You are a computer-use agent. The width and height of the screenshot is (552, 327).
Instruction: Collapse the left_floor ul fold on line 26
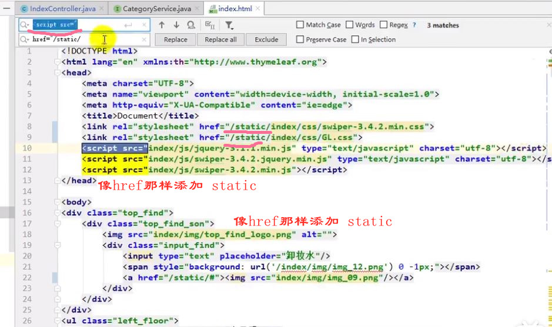[58, 321]
